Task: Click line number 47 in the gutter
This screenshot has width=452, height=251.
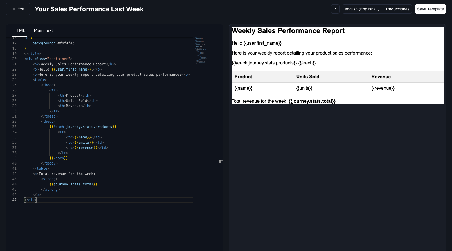Action: click(x=14, y=200)
